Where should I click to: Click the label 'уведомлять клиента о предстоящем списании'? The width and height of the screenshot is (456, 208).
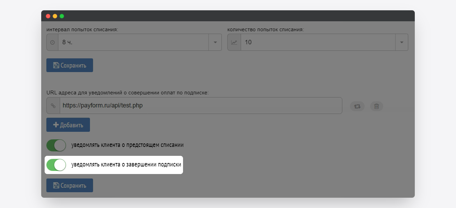click(127, 145)
